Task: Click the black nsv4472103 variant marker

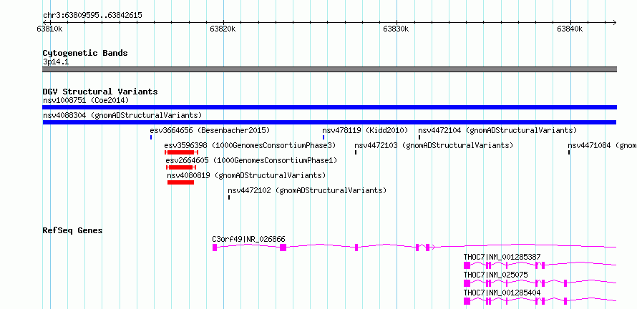Action: click(x=356, y=152)
